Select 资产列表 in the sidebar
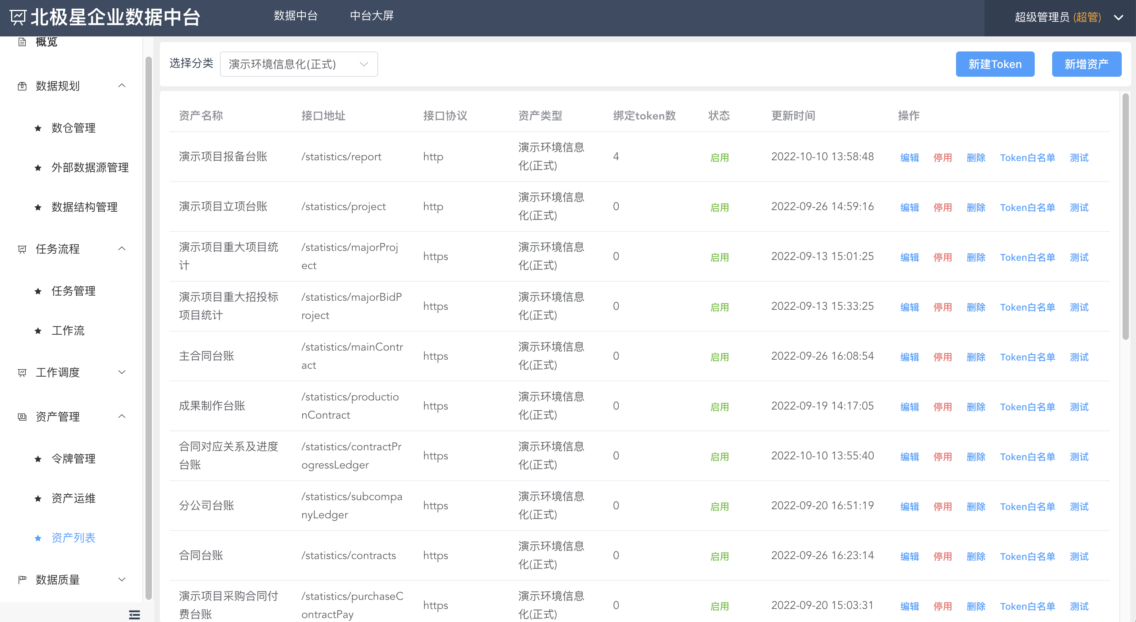This screenshot has width=1136, height=622. [73, 538]
